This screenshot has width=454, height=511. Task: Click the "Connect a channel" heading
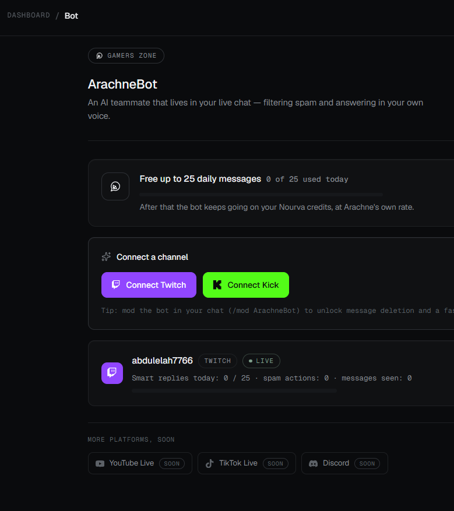[x=152, y=257]
